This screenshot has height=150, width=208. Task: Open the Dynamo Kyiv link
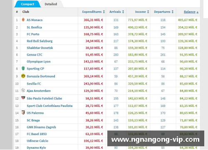tap(36, 148)
